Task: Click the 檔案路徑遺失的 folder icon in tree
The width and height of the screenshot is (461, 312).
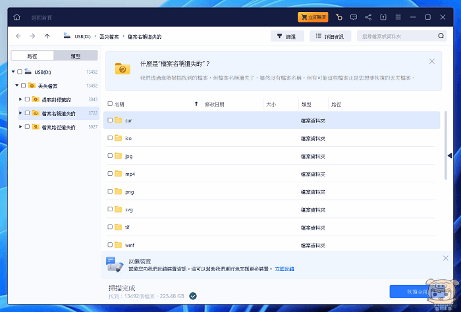Action: [x=36, y=127]
